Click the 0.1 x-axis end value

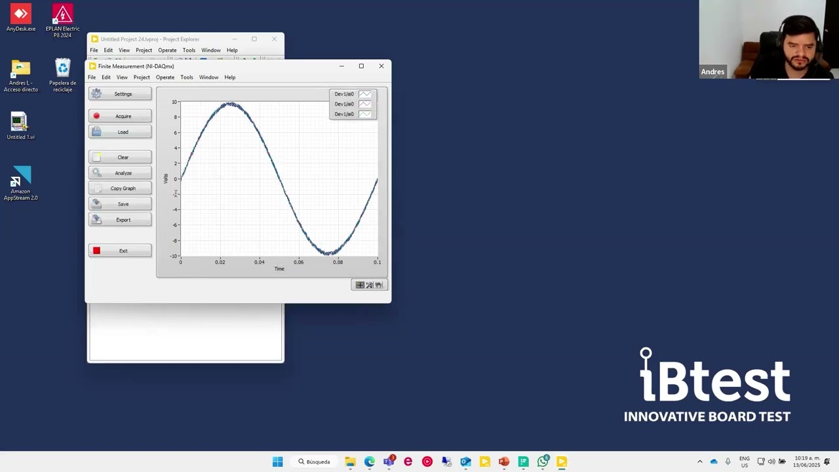point(378,262)
